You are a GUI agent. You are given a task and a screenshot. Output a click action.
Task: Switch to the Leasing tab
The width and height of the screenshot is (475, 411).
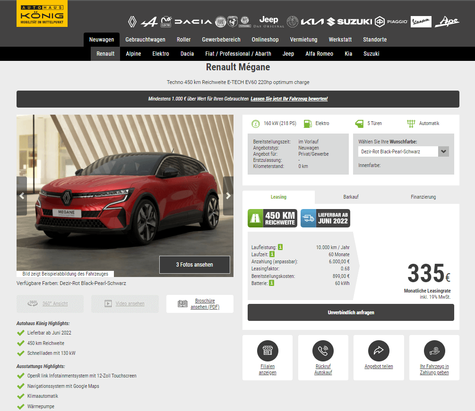[278, 197]
